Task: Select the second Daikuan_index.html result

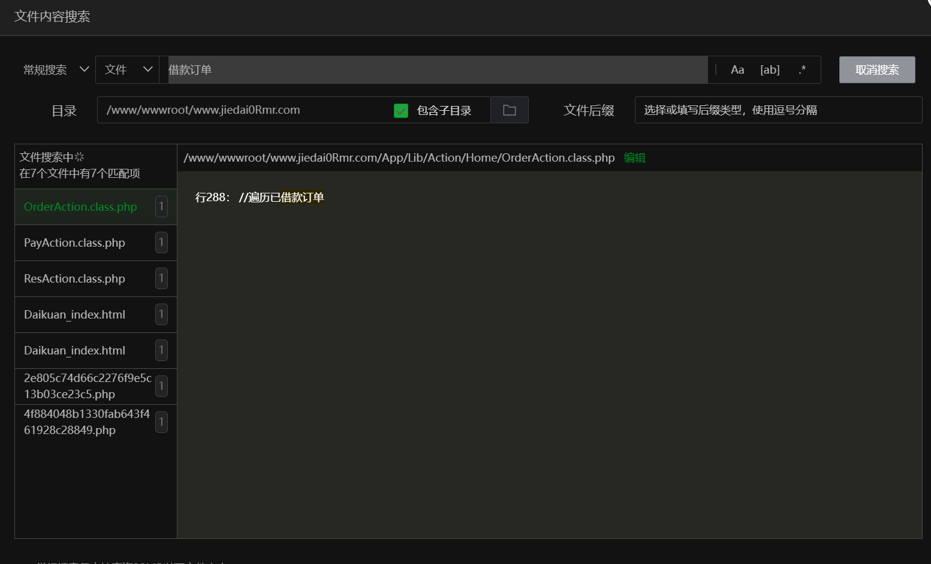Action: coord(75,351)
